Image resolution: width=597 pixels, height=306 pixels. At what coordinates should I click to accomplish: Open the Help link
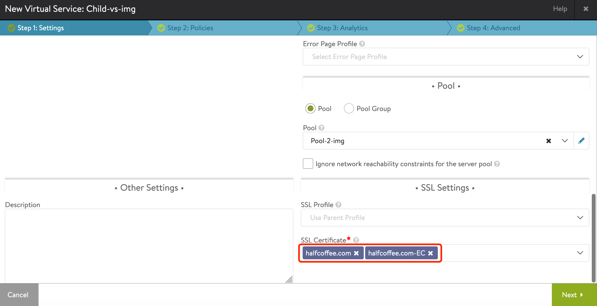[560, 9]
